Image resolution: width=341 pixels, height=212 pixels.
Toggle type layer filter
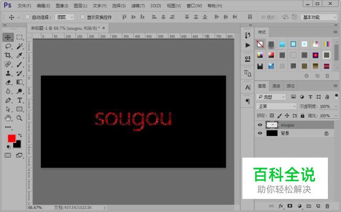(311, 97)
